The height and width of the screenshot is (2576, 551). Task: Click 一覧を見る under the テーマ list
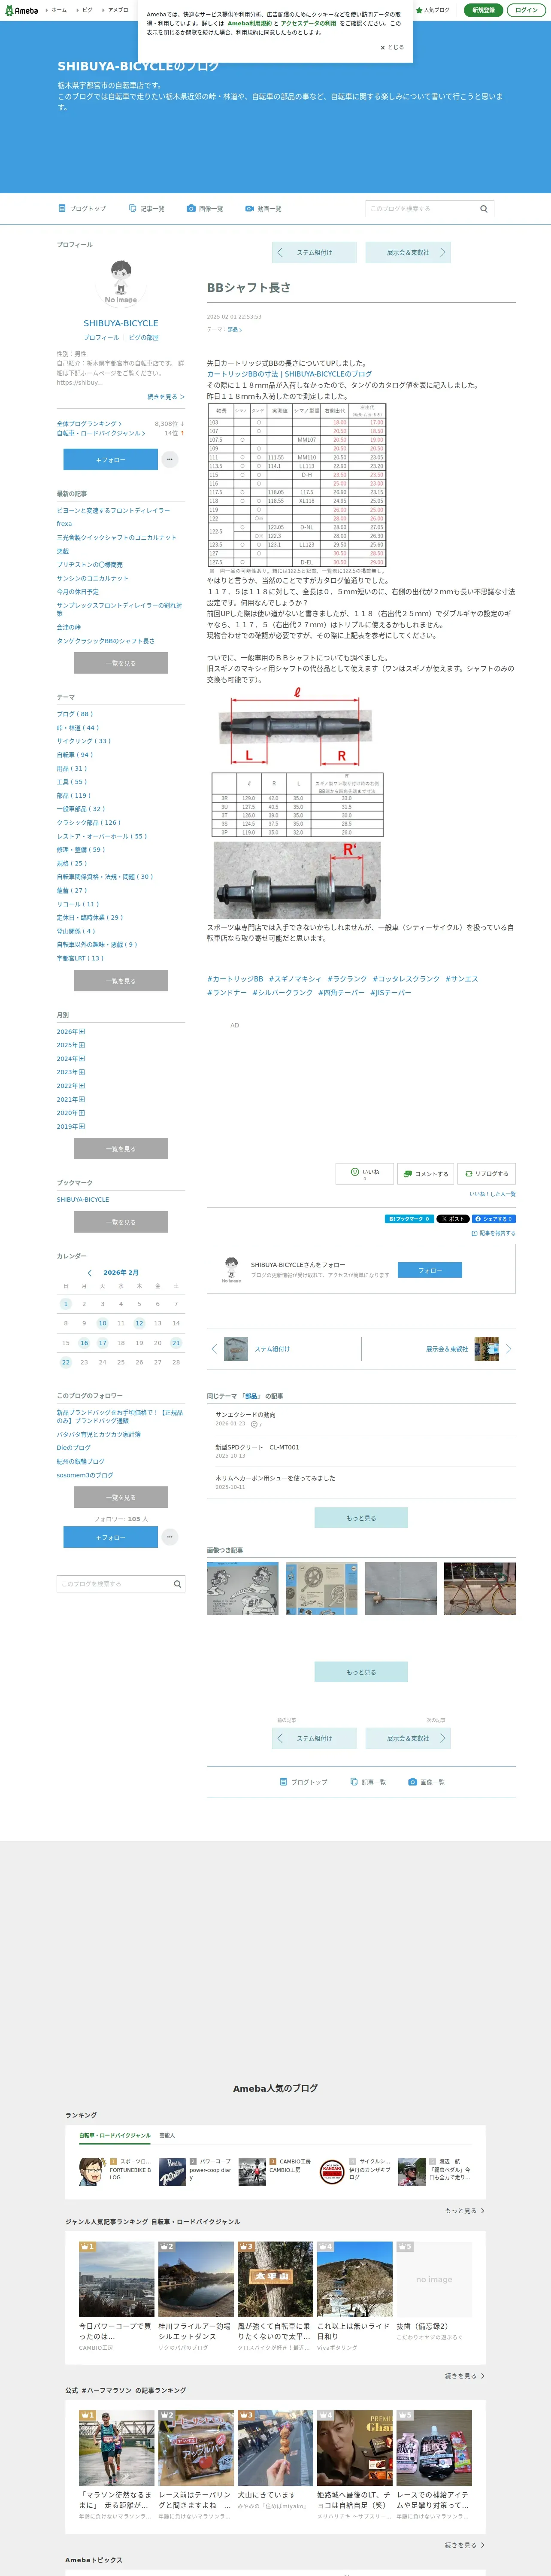(x=121, y=981)
